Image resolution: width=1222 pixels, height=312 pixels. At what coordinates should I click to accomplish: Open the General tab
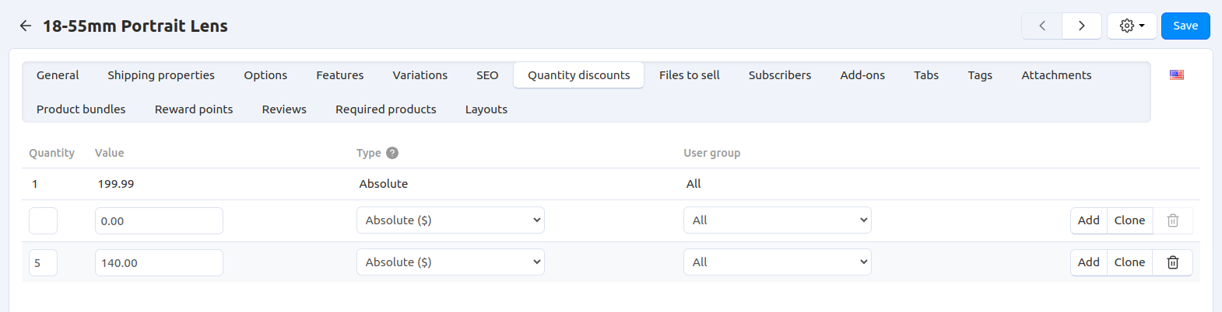[58, 75]
